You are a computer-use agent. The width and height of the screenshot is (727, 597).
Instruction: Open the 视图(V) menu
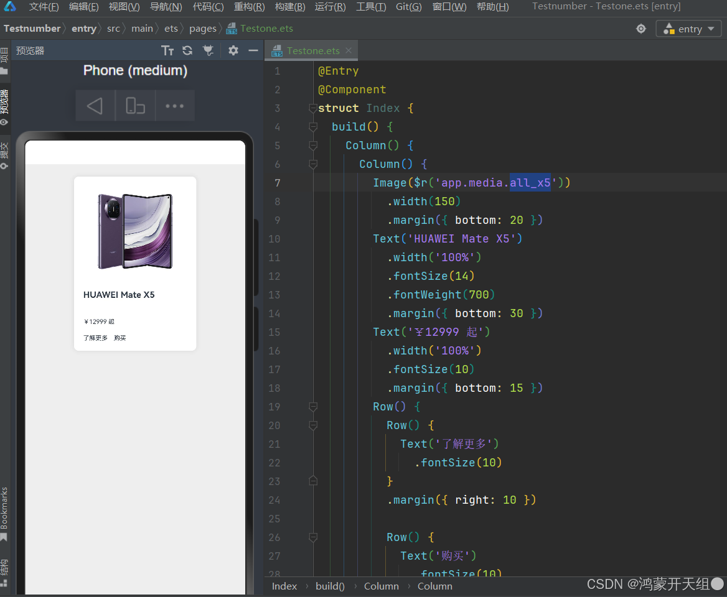(124, 7)
